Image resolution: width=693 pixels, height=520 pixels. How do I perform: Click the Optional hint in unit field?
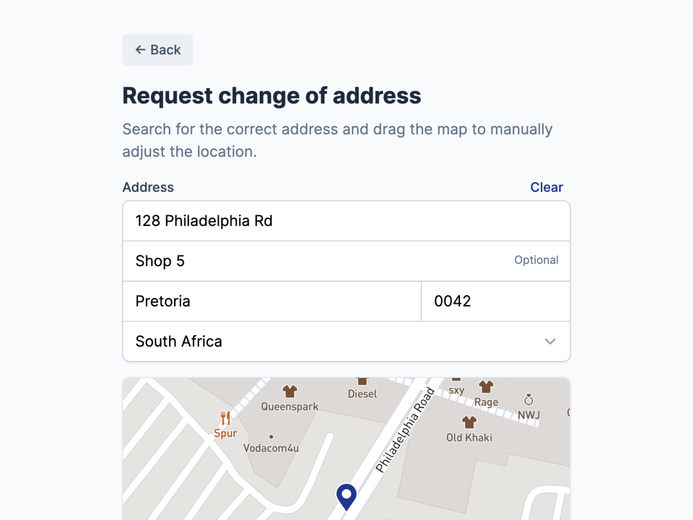(536, 260)
